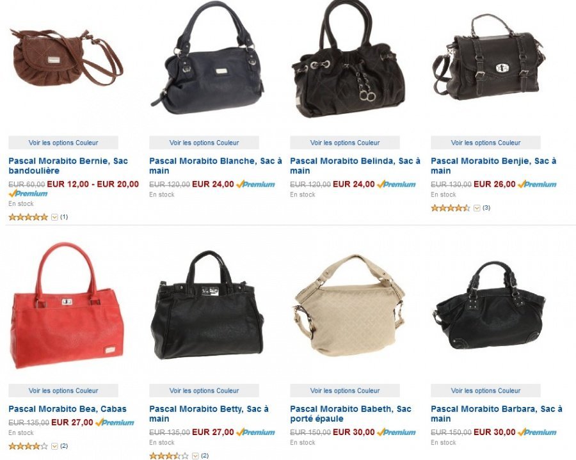576x460 pixels.
Task: Click the Premium badge next to Babeth price
Action: pyautogui.click(x=396, y=432)
